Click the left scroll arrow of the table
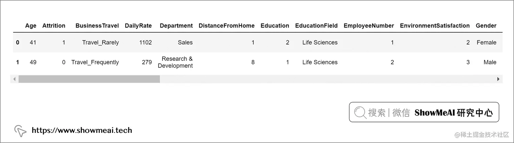514x143 pixels. (x=15, y=79)
